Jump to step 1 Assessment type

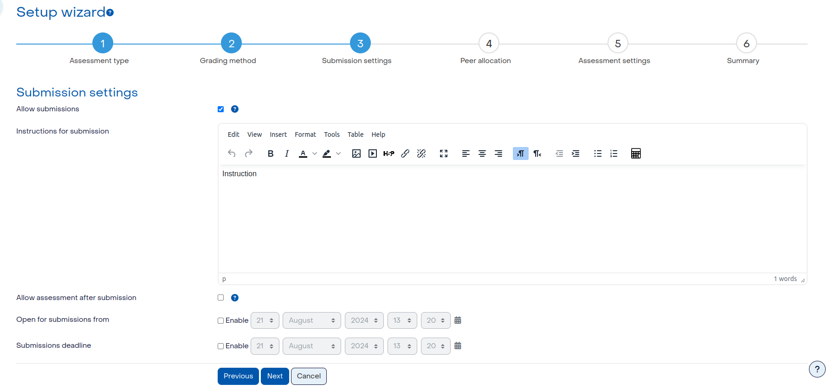point(103,44)
